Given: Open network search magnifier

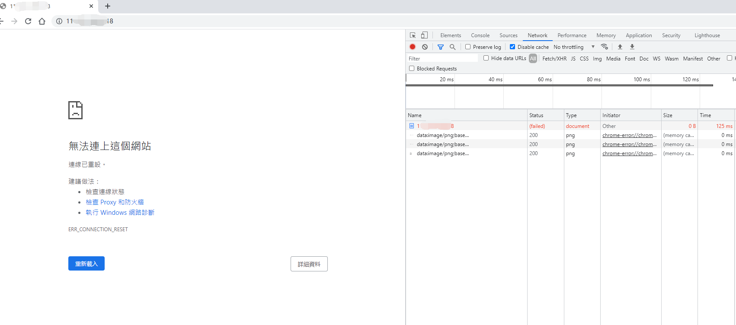Looking at the screenshot, I should click(x=452, y=47).
